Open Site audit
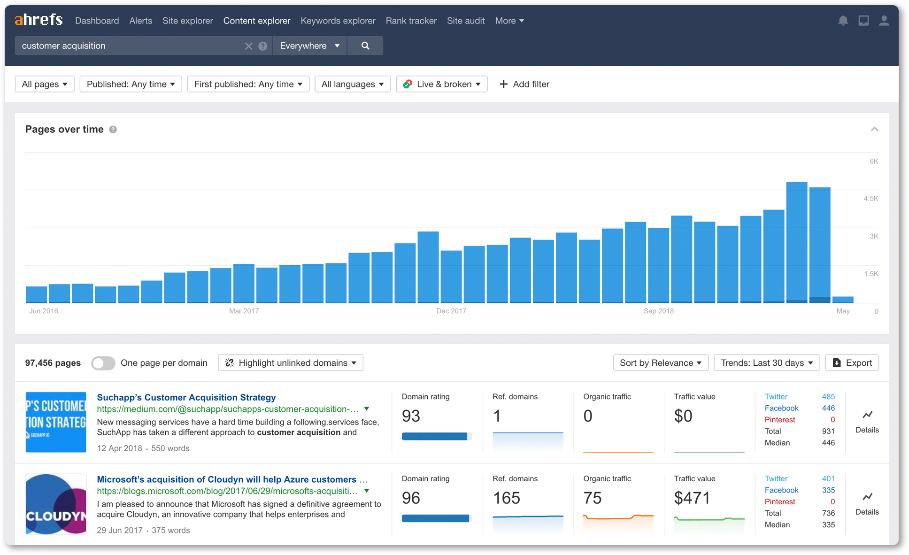The image size is (909, 555). [466, 21]
